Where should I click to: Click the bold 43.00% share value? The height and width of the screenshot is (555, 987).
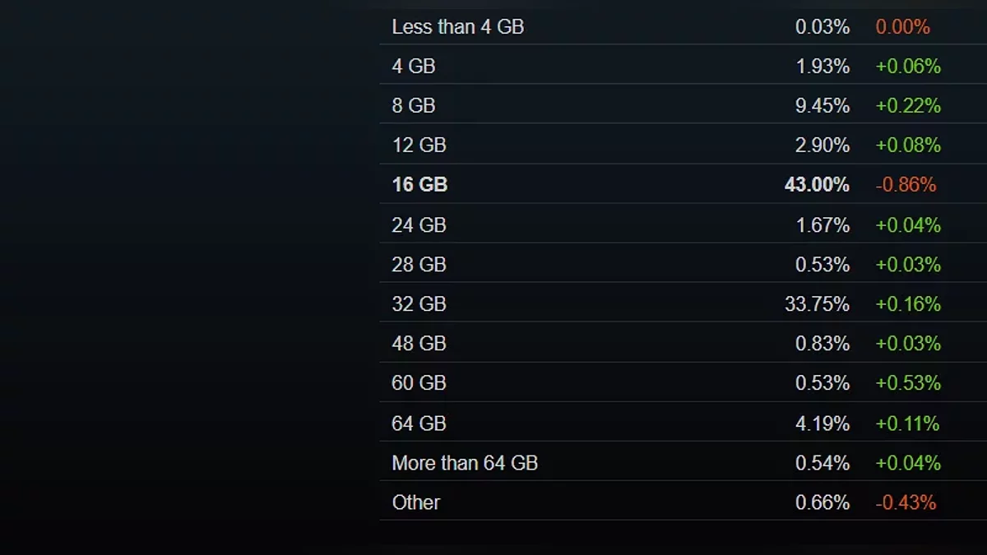pyautogui.click(x=817, y=185)
